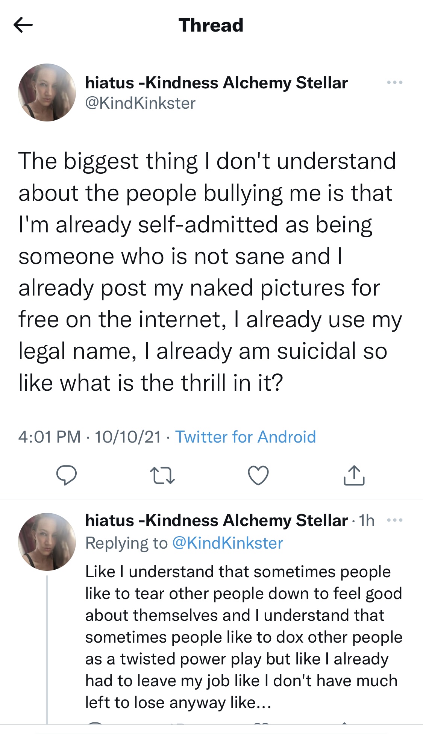Tap the reply tweet's profile picture
Viewport: 423px width, 734px height.
pyautogui.click(x=47, y=542)
